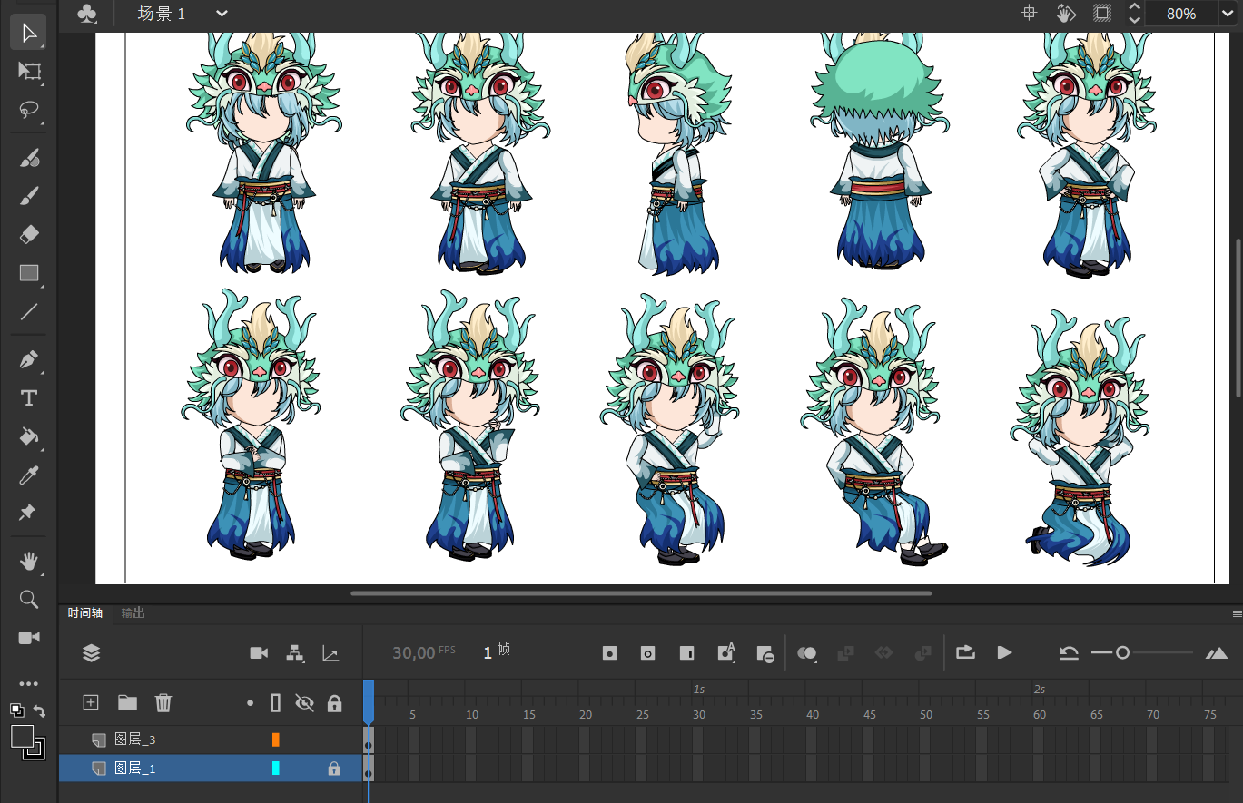Show all layers as outlines
The height and width of the screenshot is (803, 1243).
[276, 703]
